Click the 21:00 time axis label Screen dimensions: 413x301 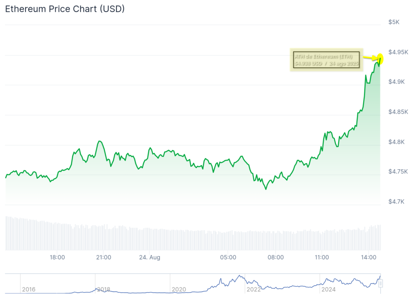[x=104, y=257]
